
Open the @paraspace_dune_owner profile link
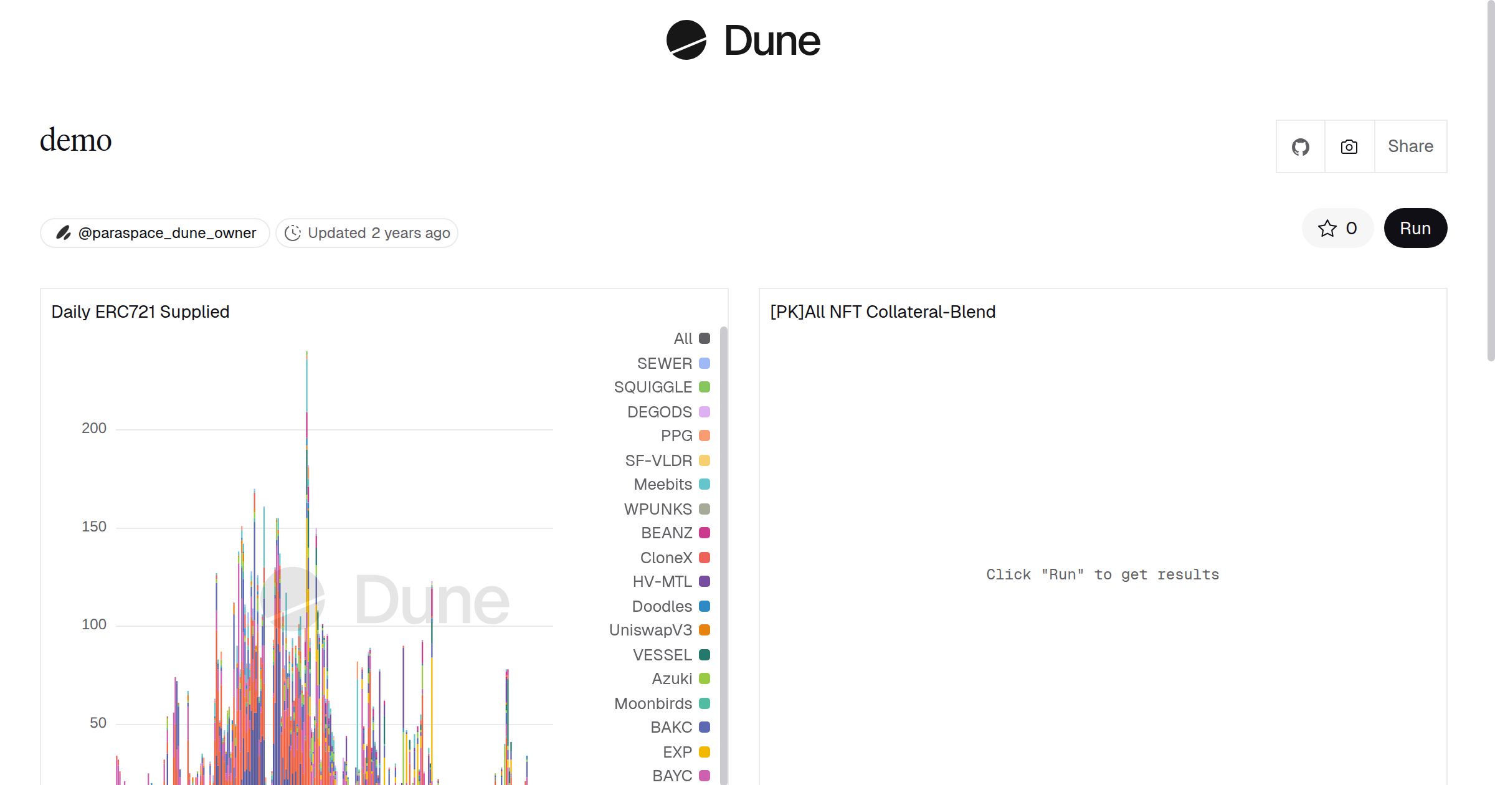click(167, 233)
